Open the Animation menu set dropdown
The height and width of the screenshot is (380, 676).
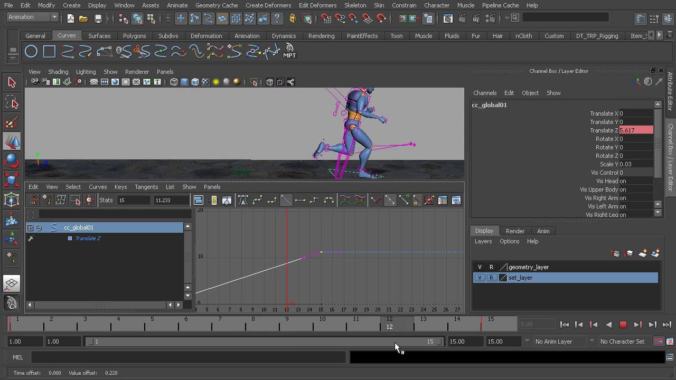pyautogui.click(x=54, y=17)
